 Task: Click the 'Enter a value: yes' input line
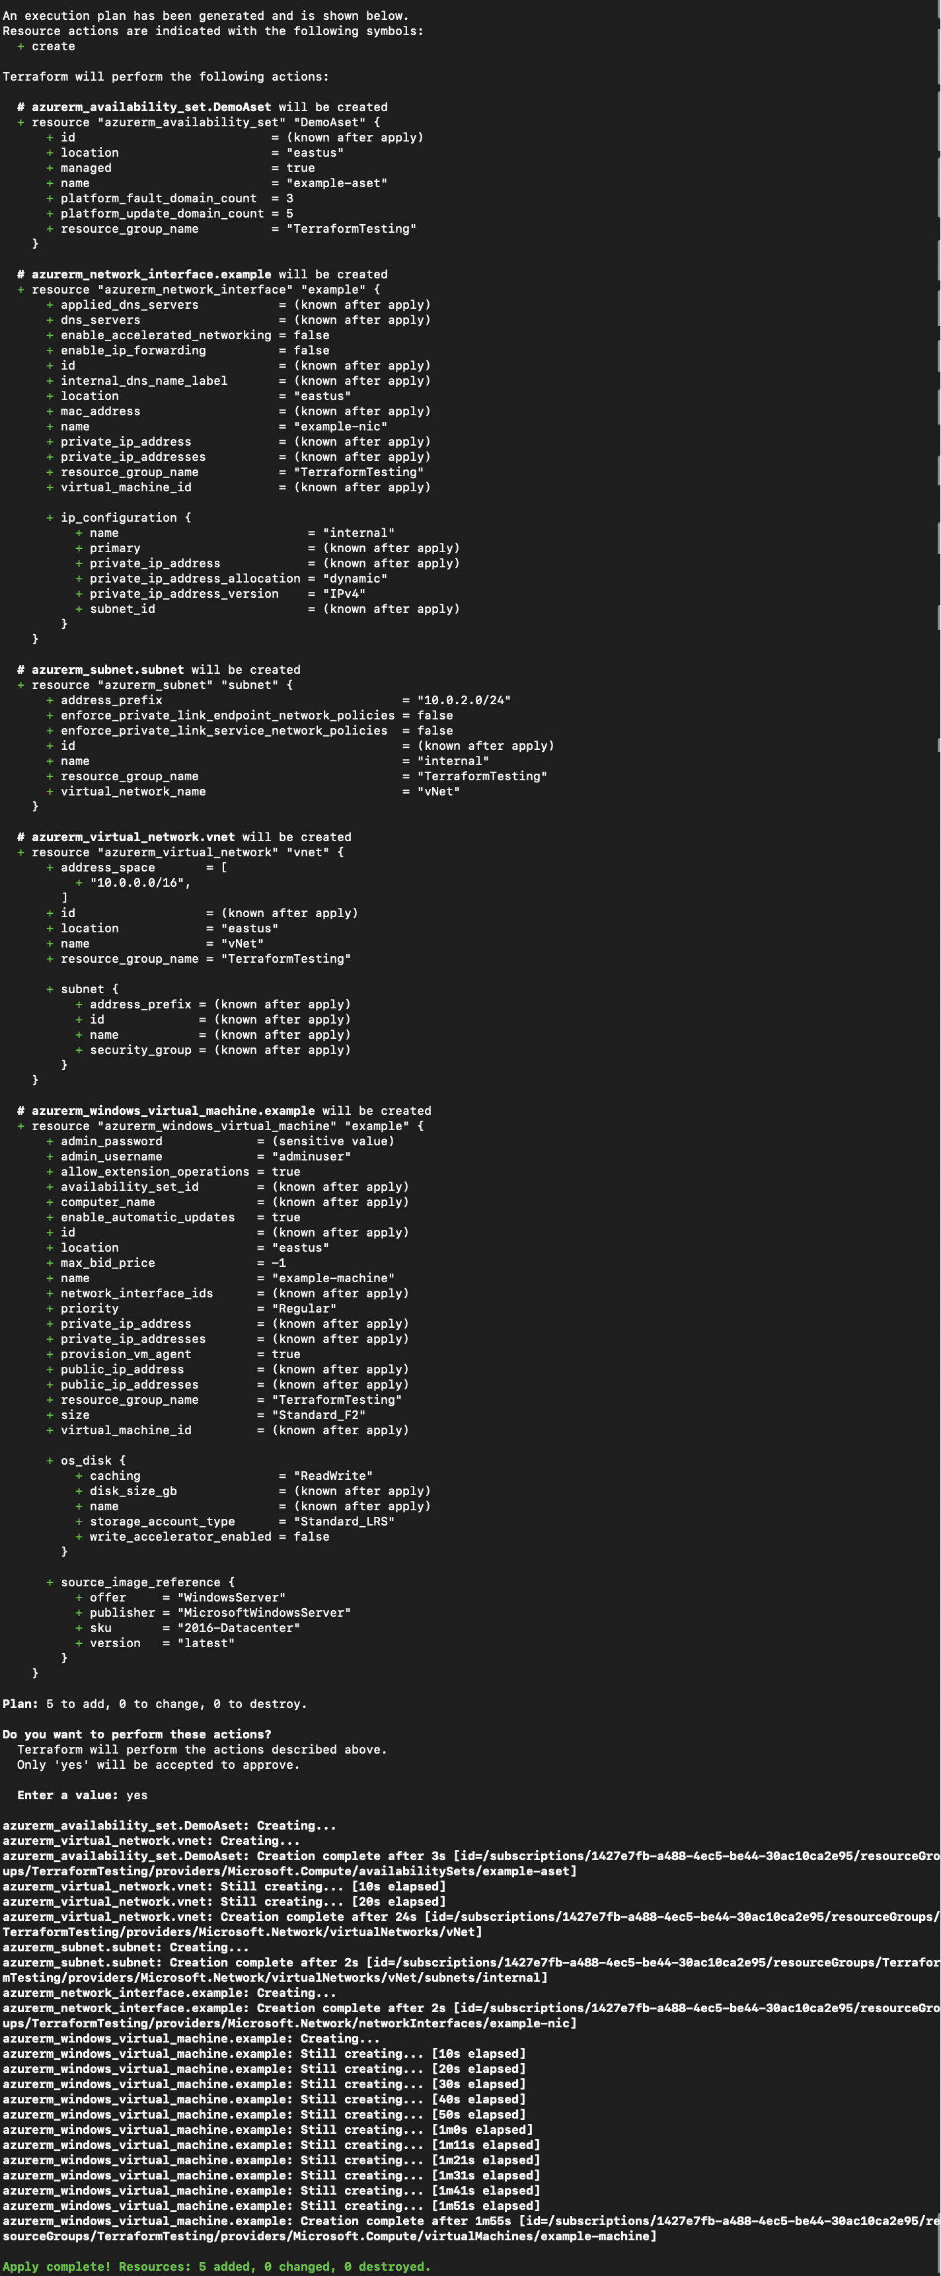click(82, 1795)
